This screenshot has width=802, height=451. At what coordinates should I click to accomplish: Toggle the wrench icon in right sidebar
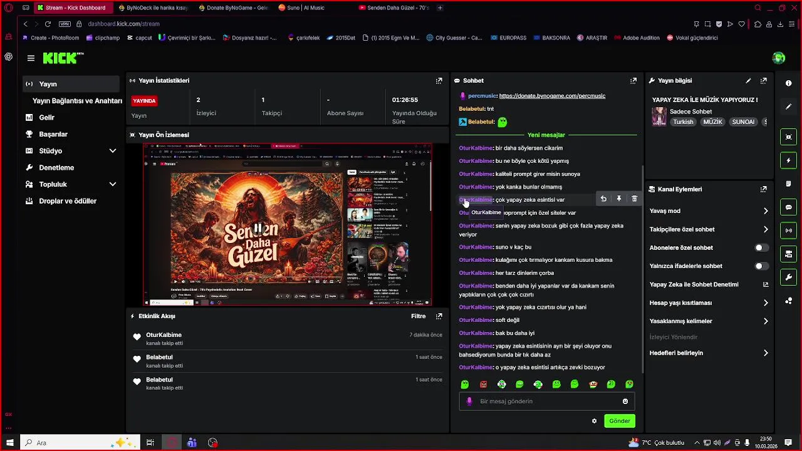[788, 277]
